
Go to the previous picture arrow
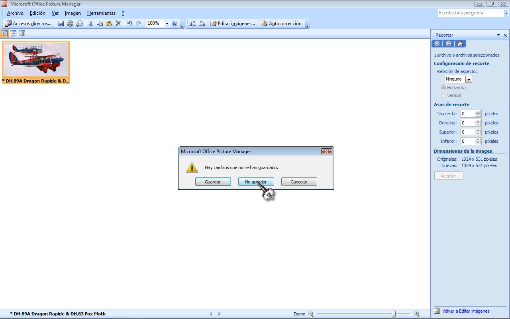[211, 314]
